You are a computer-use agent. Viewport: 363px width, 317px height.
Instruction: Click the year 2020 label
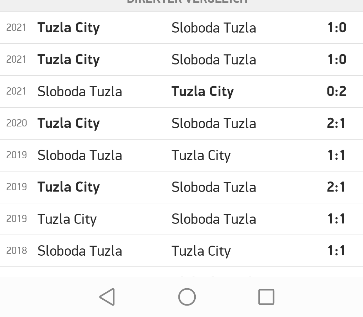(17, 123)
